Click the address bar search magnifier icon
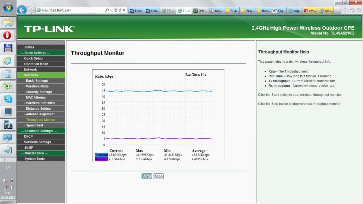This screenshot has width=363, height=204. [x=107, y=10]
